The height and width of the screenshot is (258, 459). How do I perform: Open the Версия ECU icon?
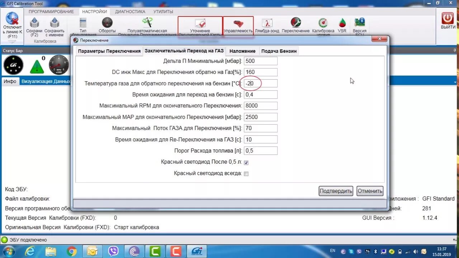[x=360, y=23]
